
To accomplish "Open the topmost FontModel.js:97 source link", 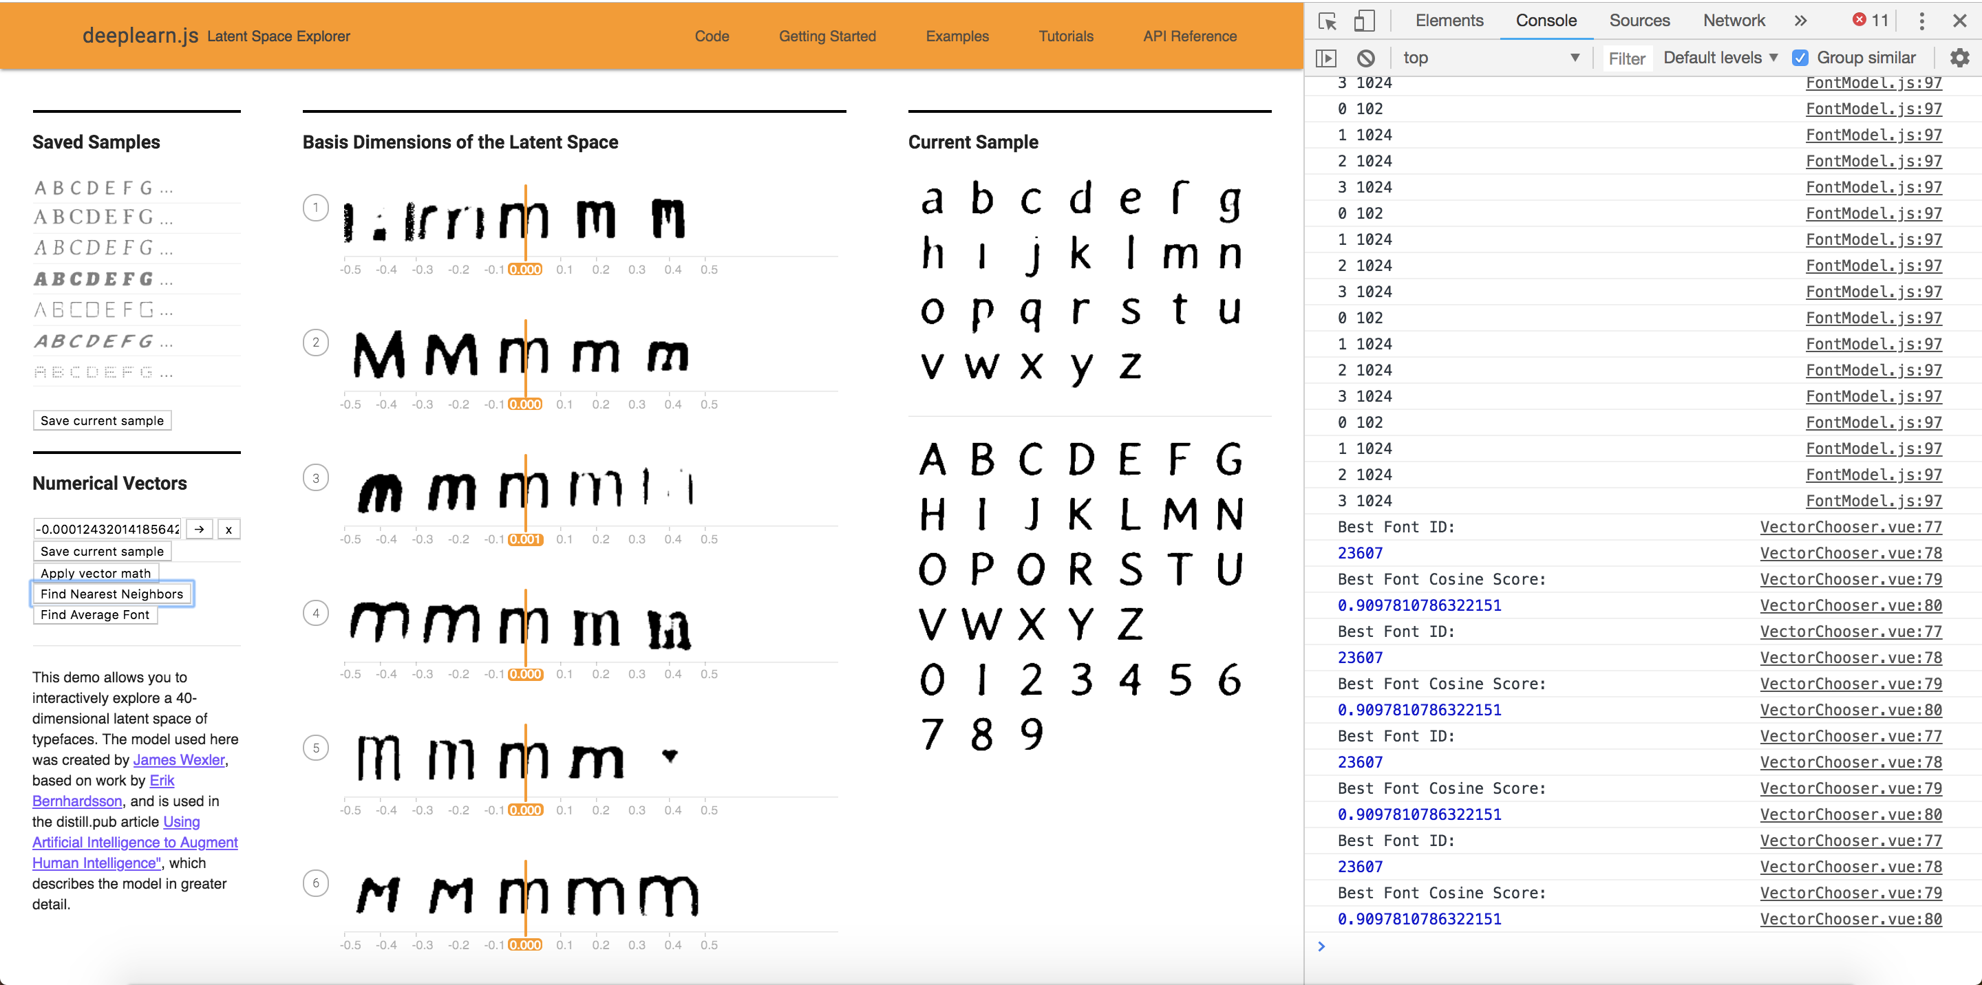I will point(1873,83).
